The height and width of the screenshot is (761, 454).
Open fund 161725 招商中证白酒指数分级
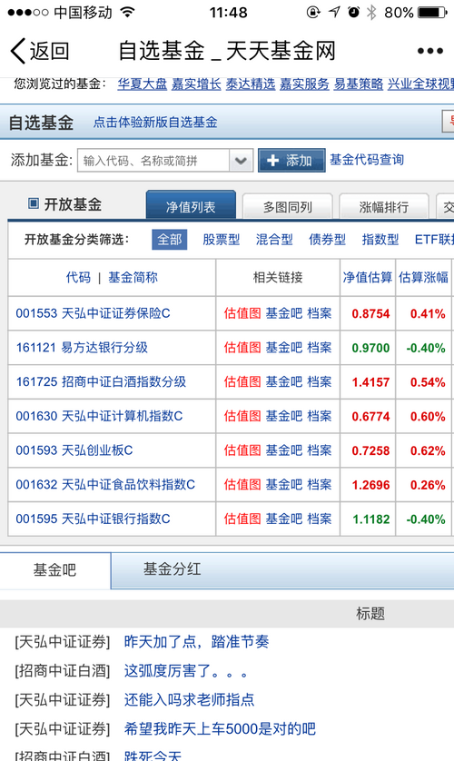101,382
